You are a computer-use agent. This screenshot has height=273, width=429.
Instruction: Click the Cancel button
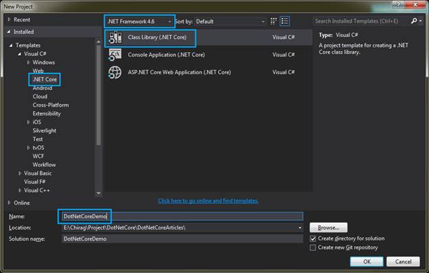[x=403, y=261]
